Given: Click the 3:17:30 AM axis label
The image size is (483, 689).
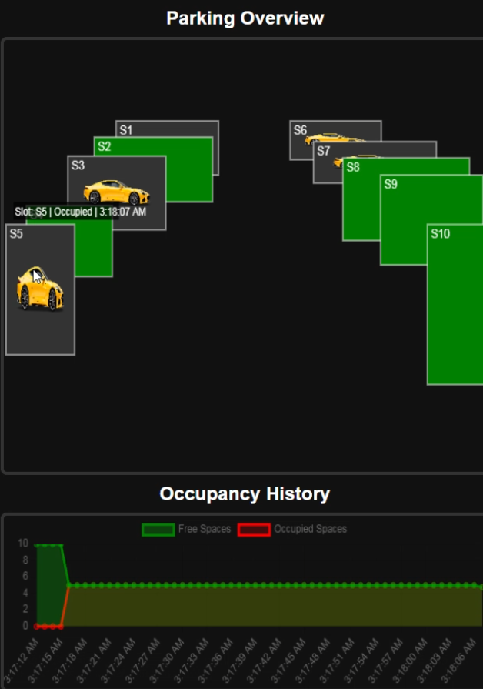Looking at the screenshot, I should tap(168, 661).
